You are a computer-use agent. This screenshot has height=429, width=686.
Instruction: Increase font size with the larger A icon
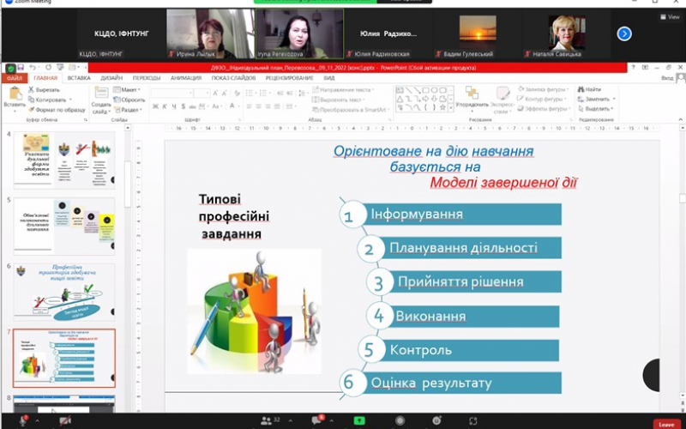point(215,94)
